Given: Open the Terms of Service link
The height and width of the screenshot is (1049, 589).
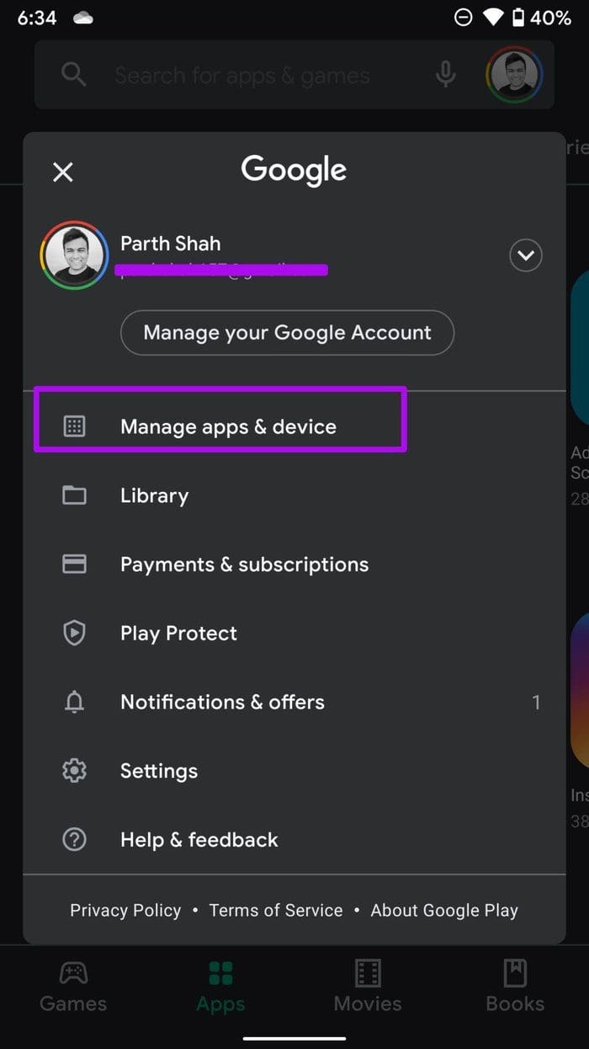Looking at the screenshot, I should point(276,910).
